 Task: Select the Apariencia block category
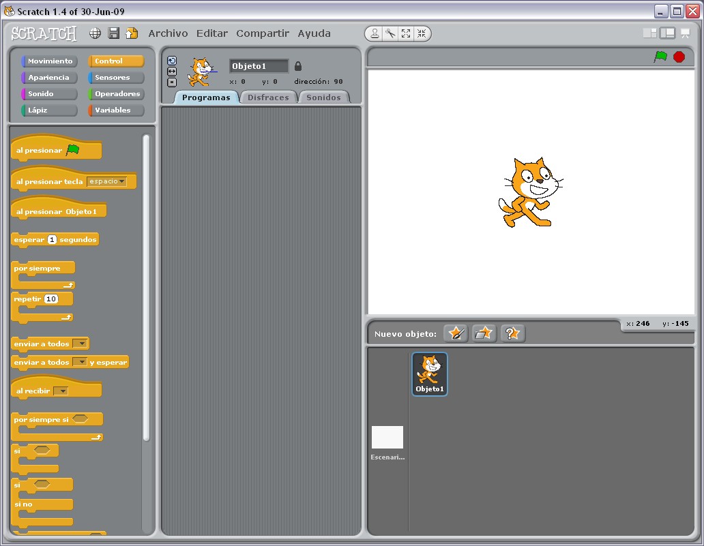click(x=49, y=77)
